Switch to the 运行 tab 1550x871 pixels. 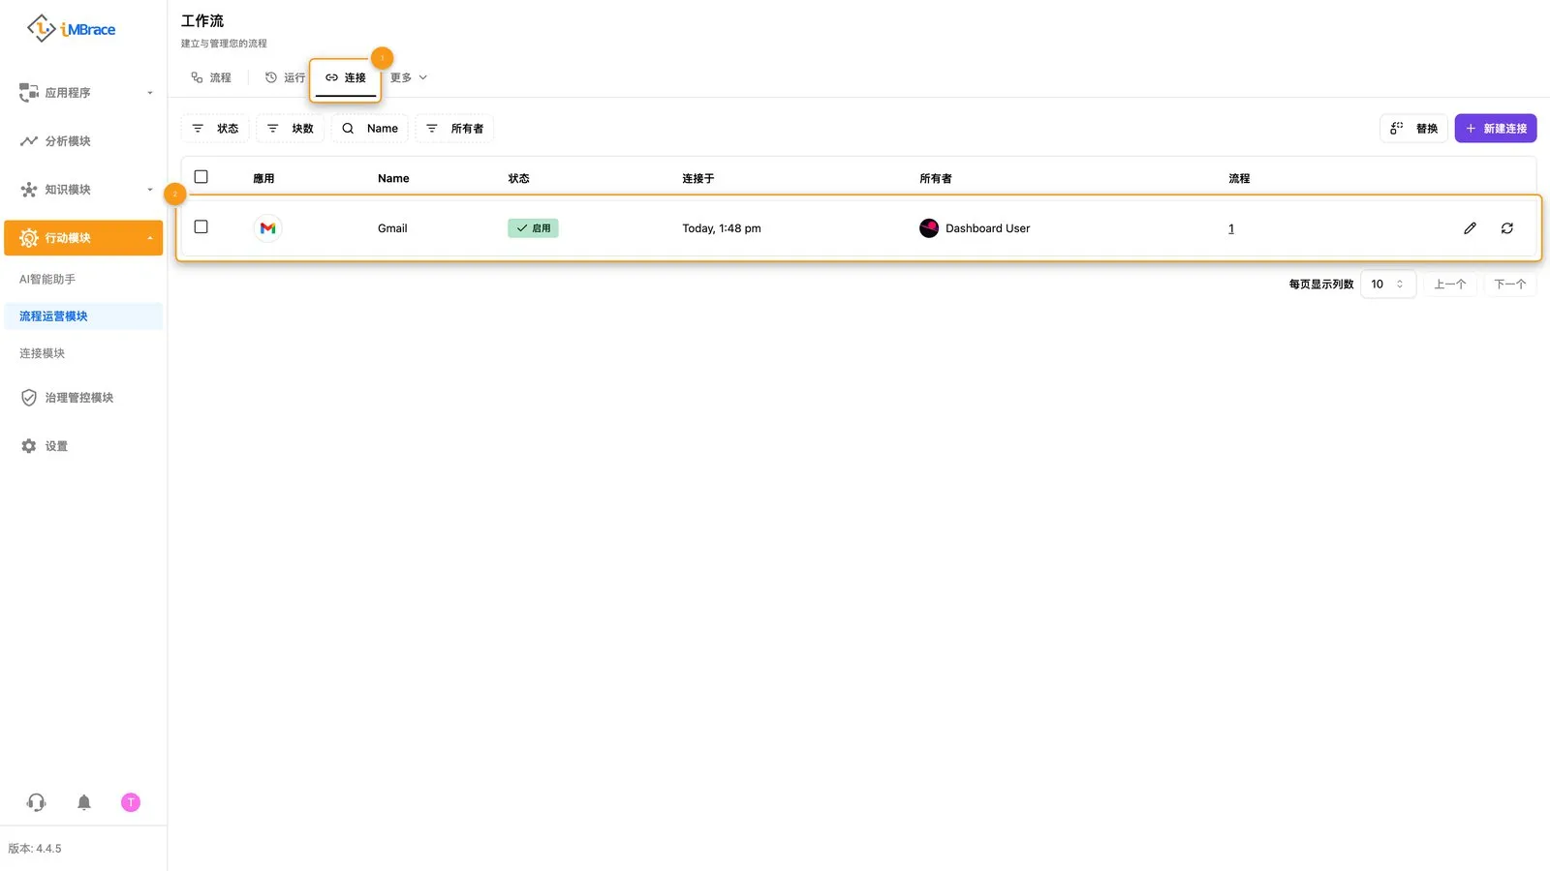pos(285,77)
